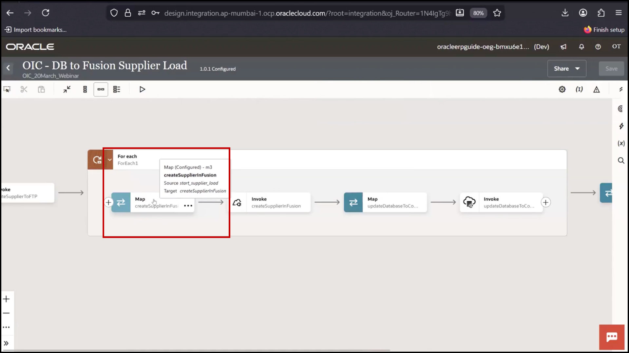Open createSupplierInFusion map actions ellipsis
Viewport: 629px width, 353px height.
click(188, 206)
